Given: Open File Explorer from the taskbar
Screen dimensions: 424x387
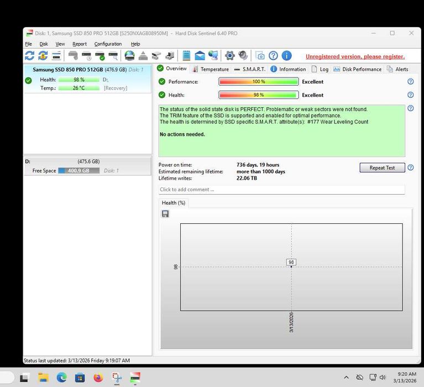Looking at the screenshot, I should click(x=43, y=378).
